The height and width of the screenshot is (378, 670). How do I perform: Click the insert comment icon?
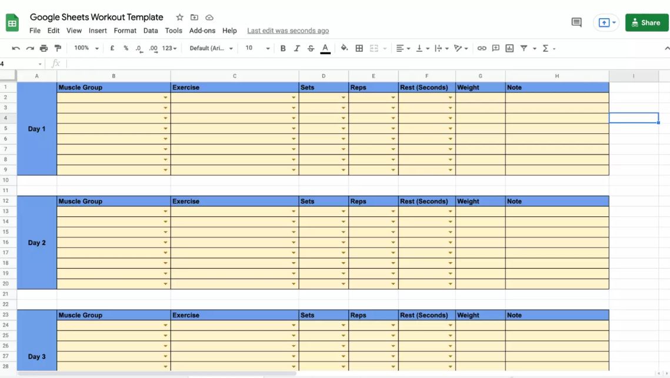496,48
